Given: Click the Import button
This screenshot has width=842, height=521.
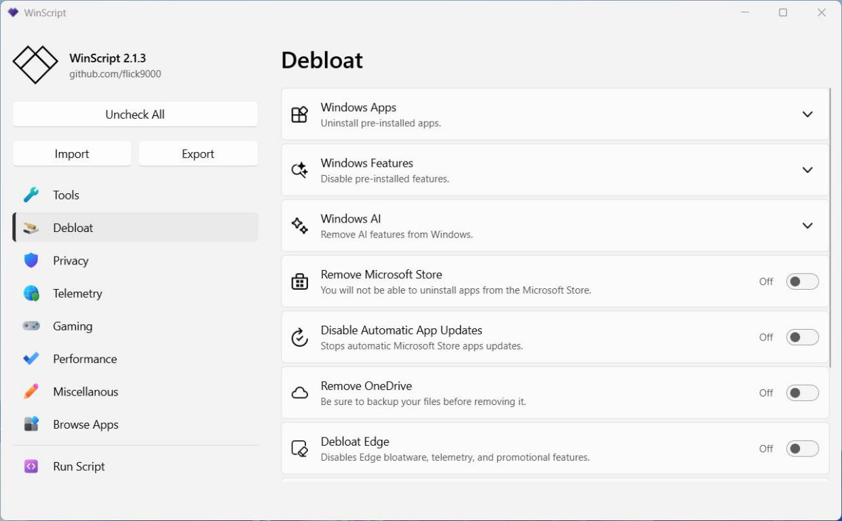Looking at the screenshot, I should pyautogui.click(x=72, y=154).
